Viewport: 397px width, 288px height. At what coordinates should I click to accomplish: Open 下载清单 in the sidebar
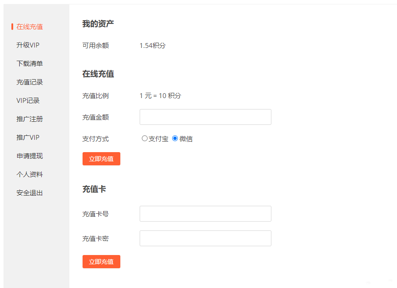[29, 64]
